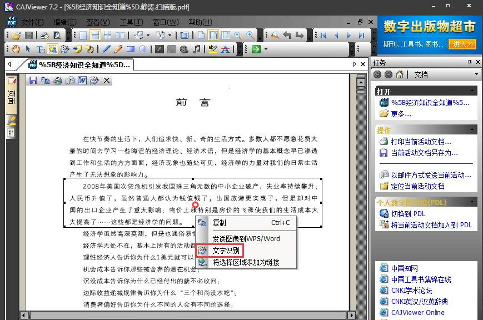Select the %5B经济知识全知道 document tab
The image size is (483, 320).
coord(79,64)
